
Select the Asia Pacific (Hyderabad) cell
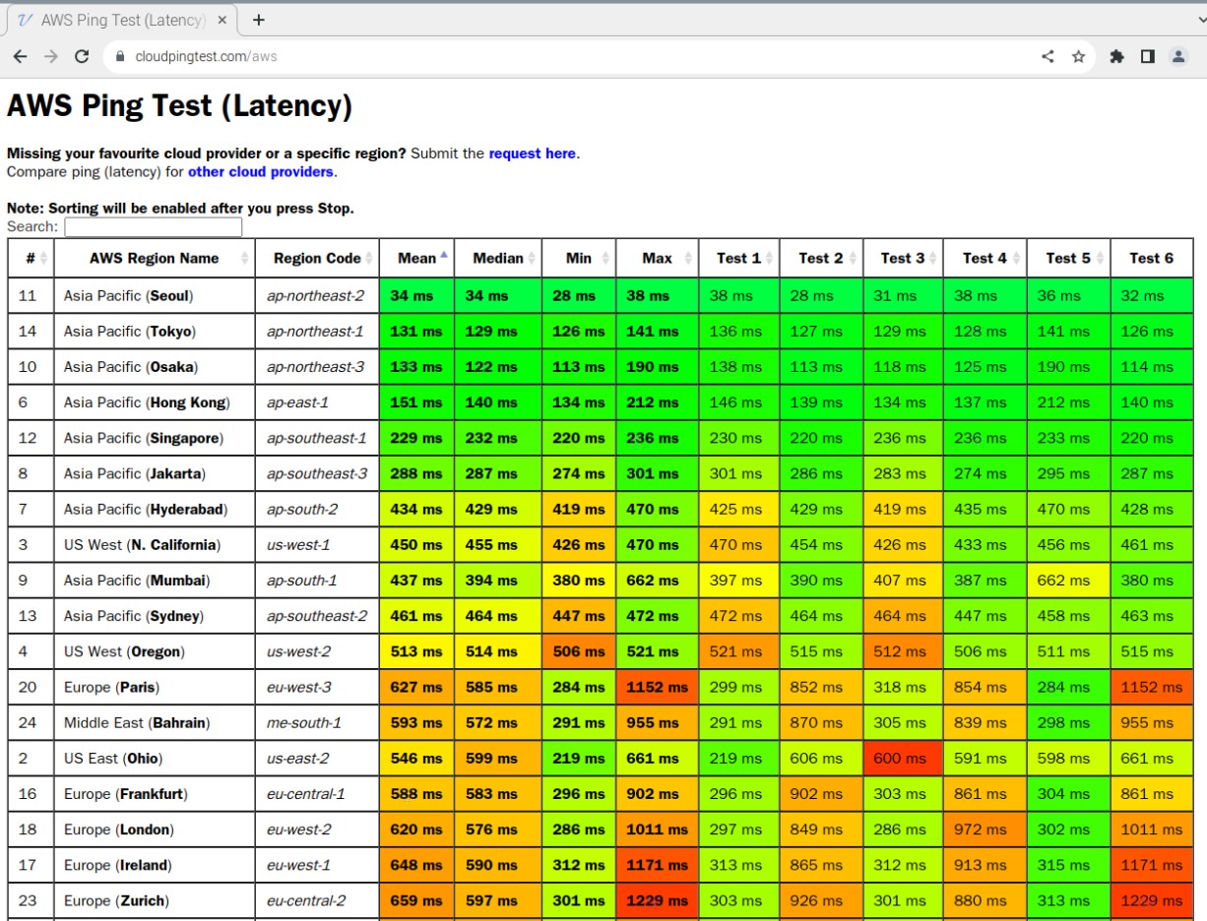tap(155, 509)
